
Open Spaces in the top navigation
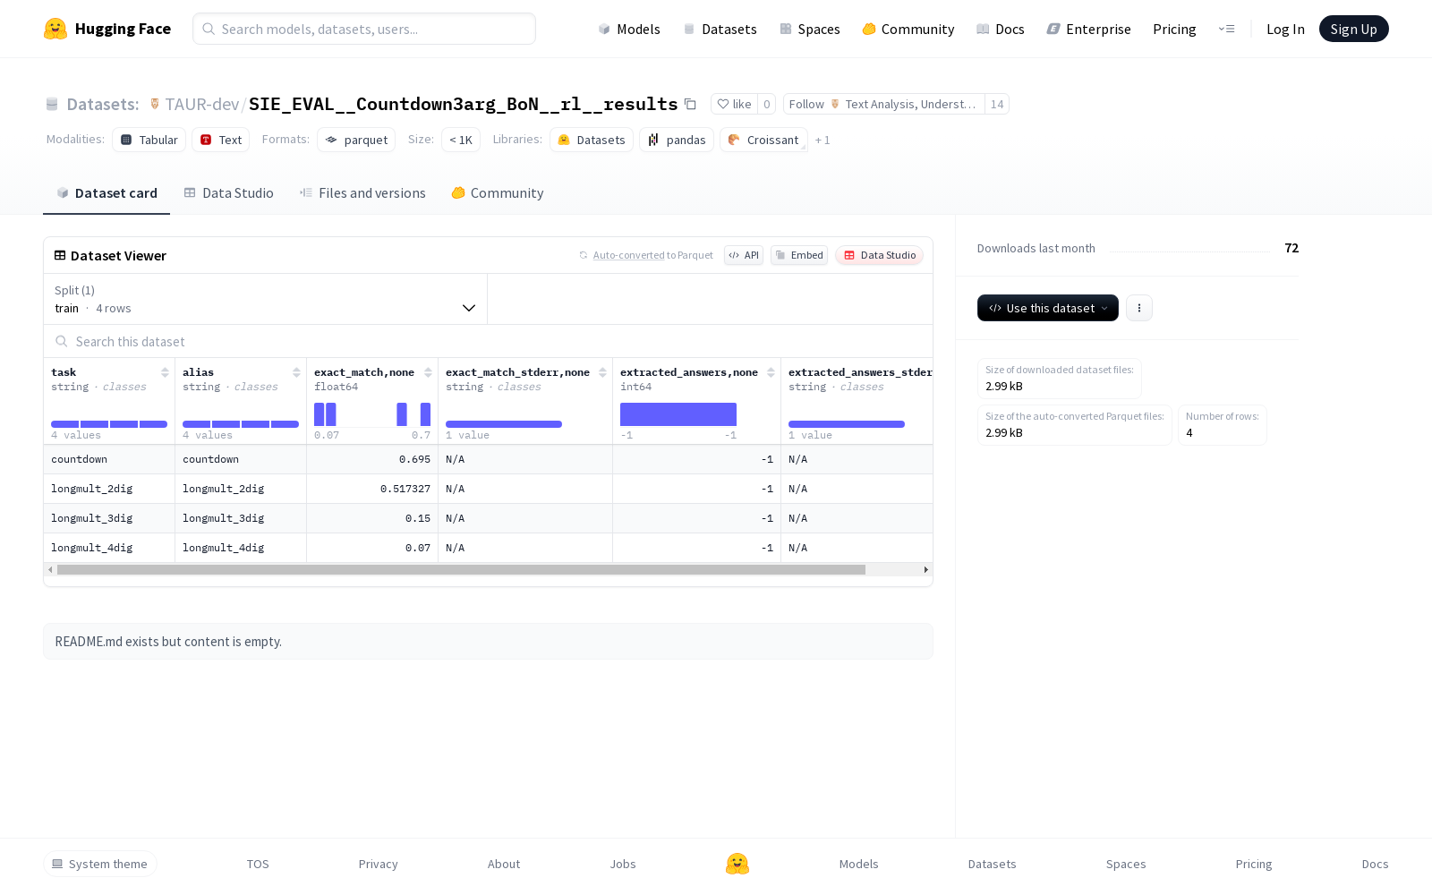pyautogui.click(x=810, y=29)
